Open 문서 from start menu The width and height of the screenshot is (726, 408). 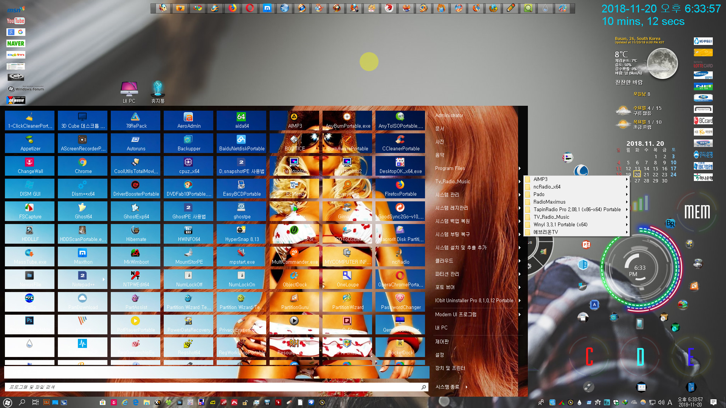(x=439, y=128)
